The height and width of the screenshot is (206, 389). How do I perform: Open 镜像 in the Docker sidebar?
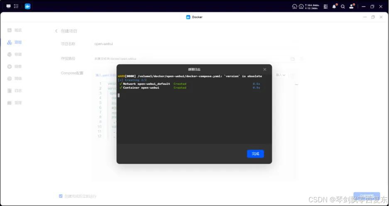click(x=15, y=67)
